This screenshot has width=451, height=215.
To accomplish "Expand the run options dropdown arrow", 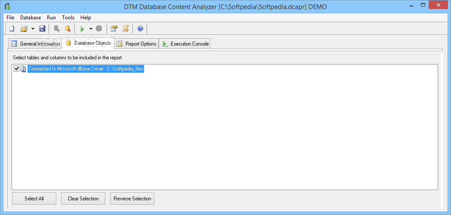I will 91,28.
